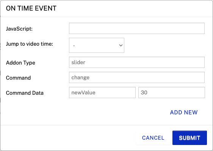Click the chevron arrow in video time select
The image size is (213, 151).
coord(121,45)
